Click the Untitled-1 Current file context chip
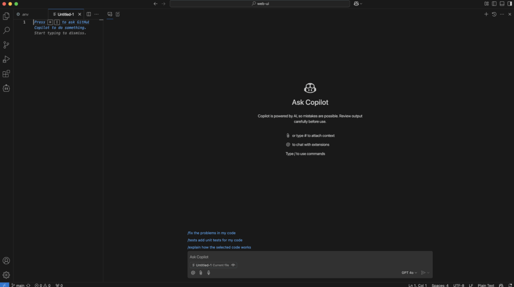The height and width of the screenshot is (287, 514). (x=213, y=265)
